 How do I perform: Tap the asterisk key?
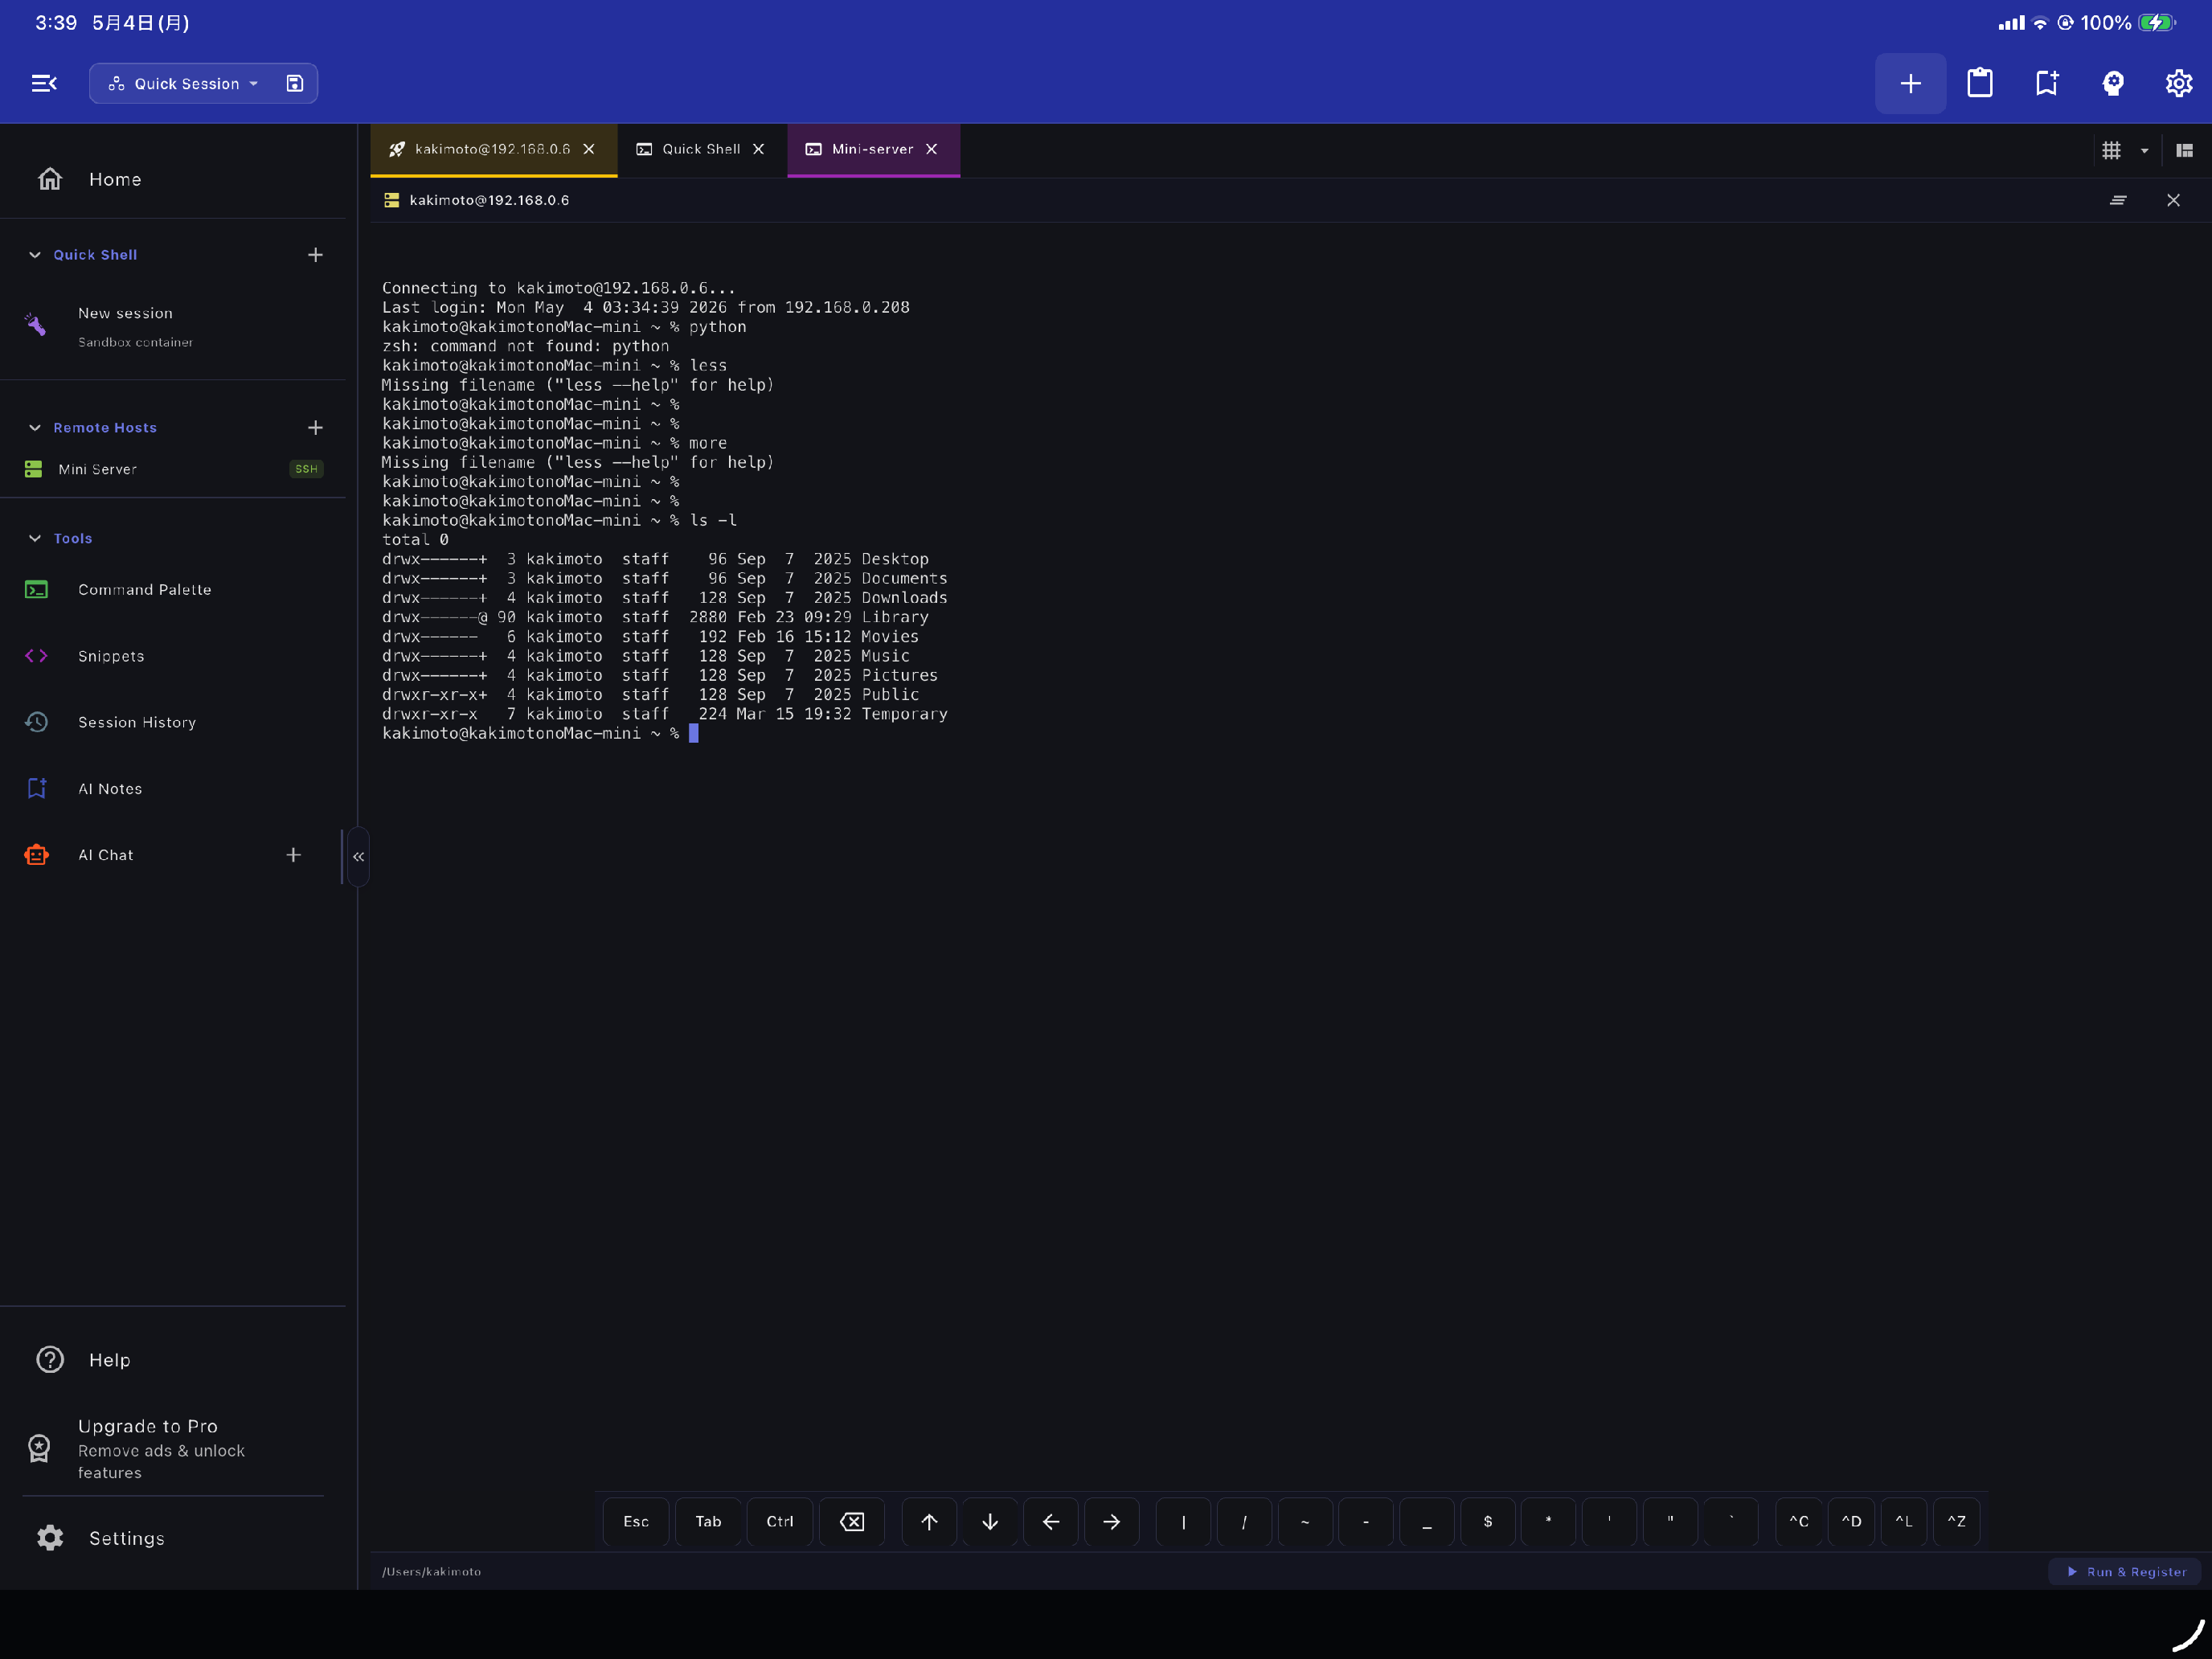click(1548, 1522)
